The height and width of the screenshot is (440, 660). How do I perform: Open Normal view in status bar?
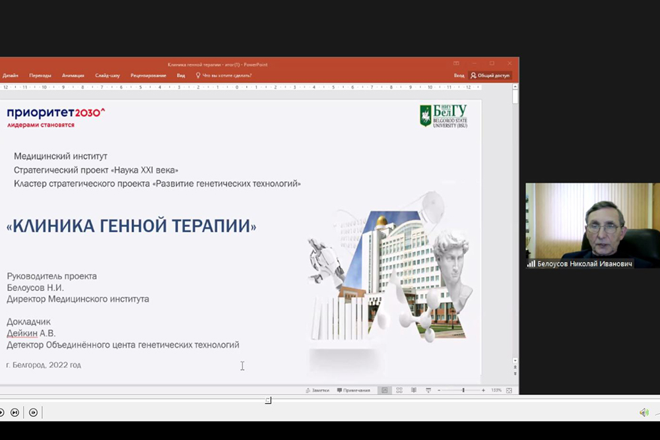(385, 391)
